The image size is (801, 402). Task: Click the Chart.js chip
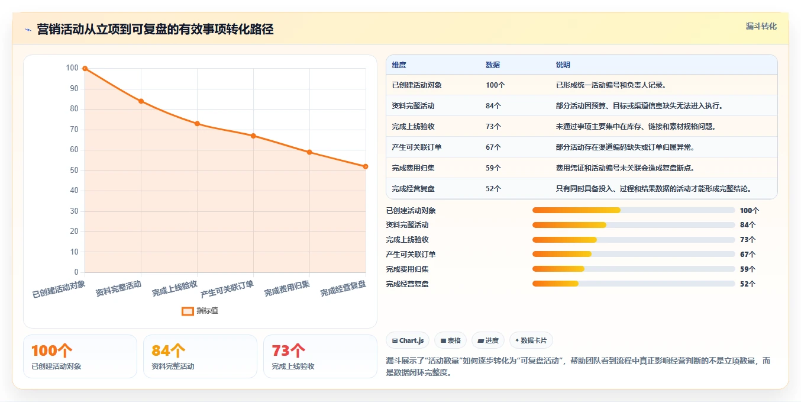pos(408,340)
